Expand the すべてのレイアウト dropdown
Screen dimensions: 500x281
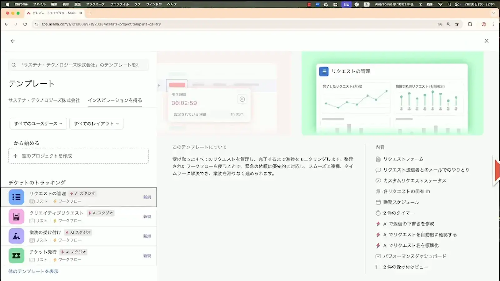[x=96, y=124]
